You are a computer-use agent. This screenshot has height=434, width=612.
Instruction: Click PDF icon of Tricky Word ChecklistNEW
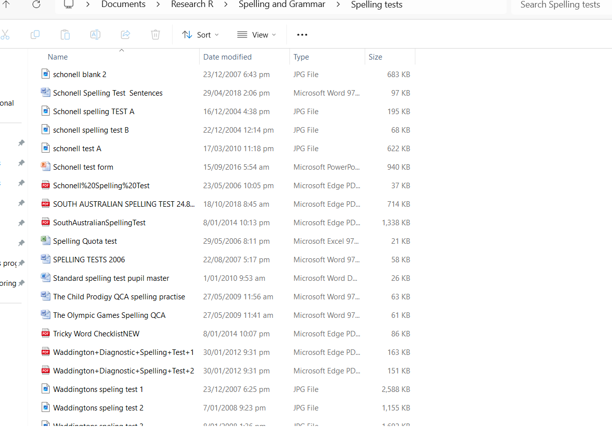(x=46, y=333)
